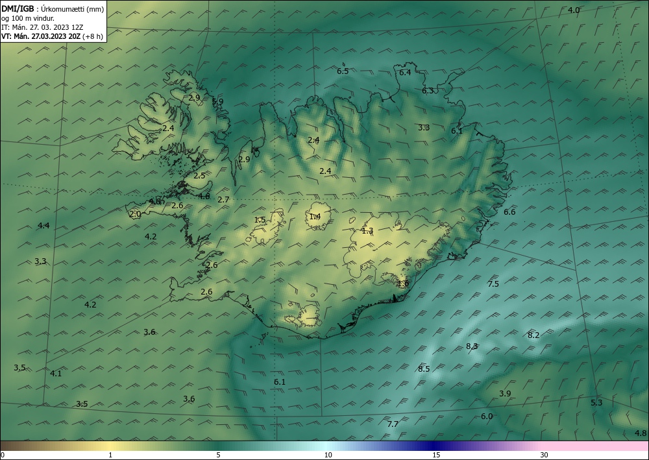The width and height of the screenshot is (649, 460).
Task: Select the 6.0 value label
Action: tap(487, 416)
